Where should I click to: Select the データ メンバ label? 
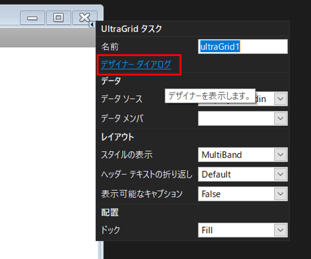point(122,118)
